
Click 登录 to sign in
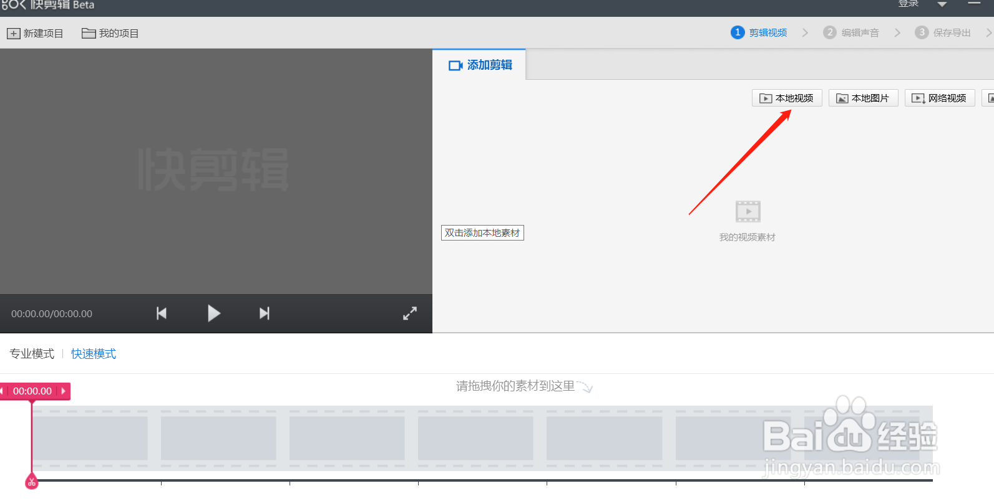(x=909, y=4)
